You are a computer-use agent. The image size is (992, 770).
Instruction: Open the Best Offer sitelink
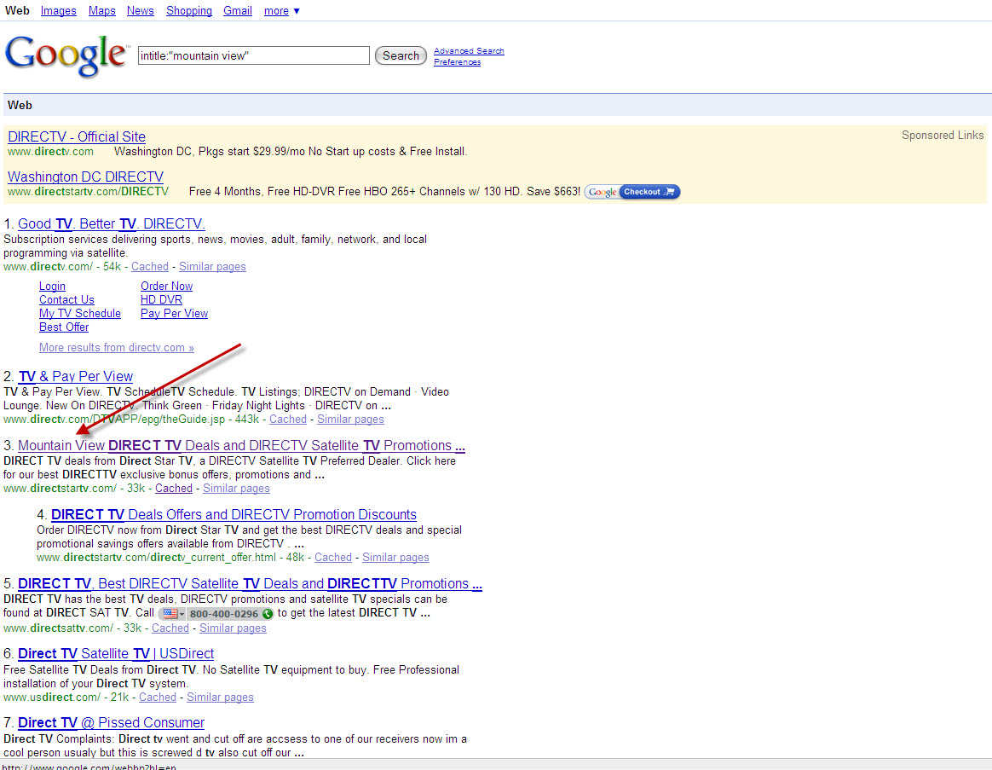[64, 327]
